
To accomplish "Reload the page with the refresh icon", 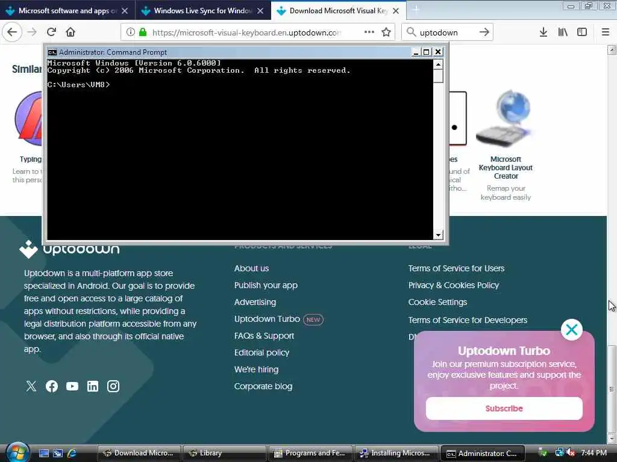I will [51, 32].
